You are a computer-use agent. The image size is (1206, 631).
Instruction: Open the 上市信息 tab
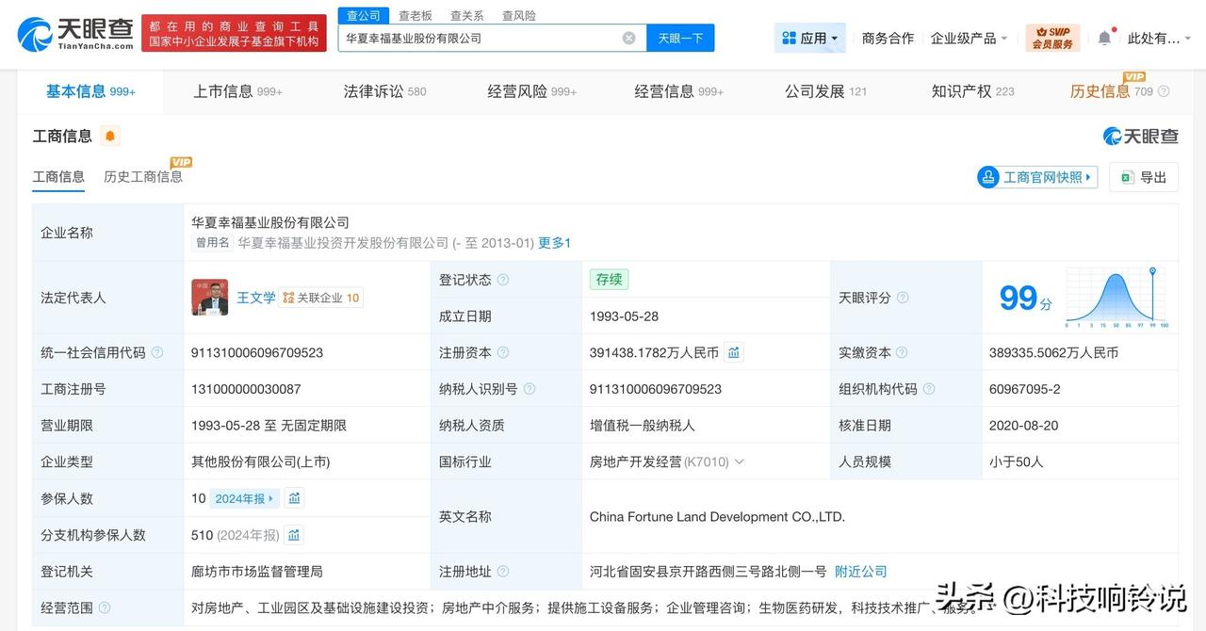tap(238, 91)
